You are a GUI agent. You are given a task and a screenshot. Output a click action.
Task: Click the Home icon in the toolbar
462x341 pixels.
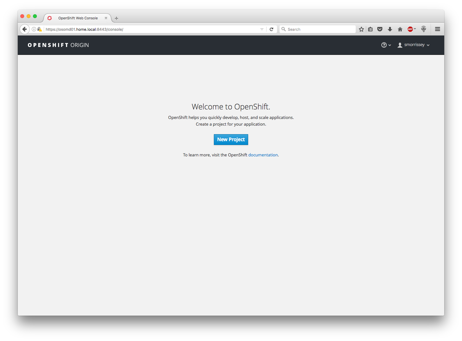(400, 29)
